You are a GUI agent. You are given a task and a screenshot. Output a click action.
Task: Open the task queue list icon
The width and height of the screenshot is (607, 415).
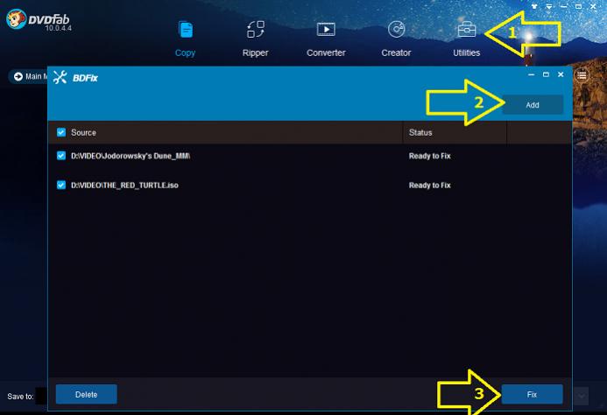582,75
